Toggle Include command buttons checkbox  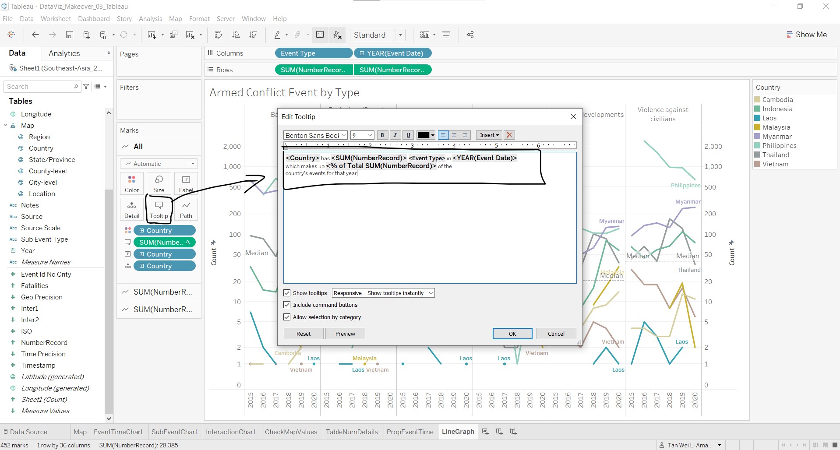287,305
